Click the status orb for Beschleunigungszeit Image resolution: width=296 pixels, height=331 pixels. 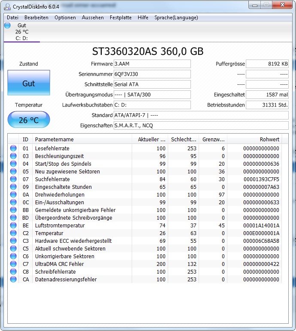[13, 156]
